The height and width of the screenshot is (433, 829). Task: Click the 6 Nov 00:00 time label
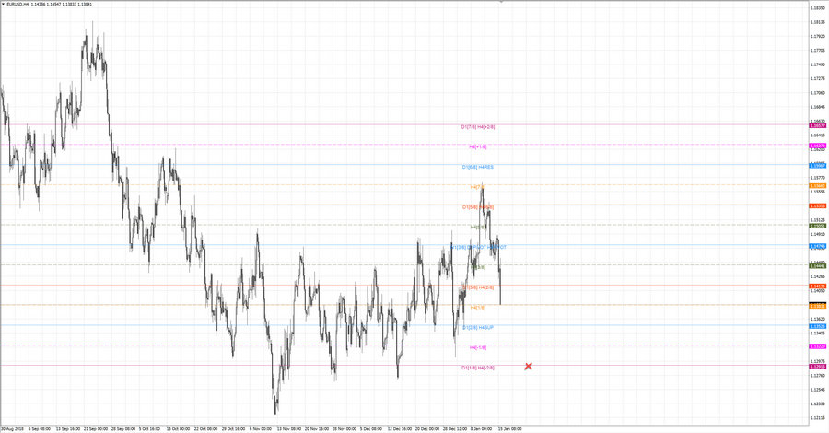261,429
